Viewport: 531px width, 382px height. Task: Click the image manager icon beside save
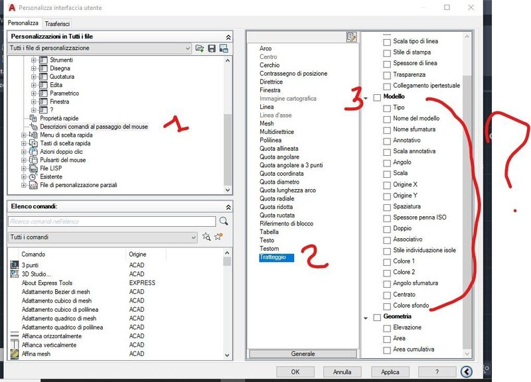[x=224, y=48]
